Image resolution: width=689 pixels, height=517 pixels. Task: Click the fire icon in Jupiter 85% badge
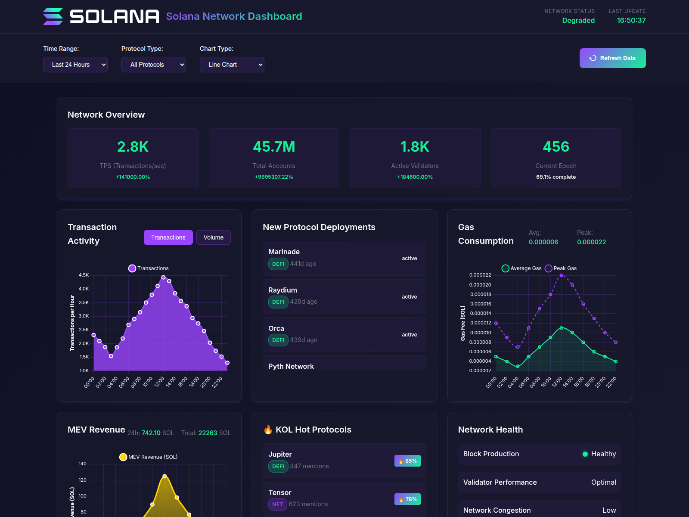coord(401,461)
